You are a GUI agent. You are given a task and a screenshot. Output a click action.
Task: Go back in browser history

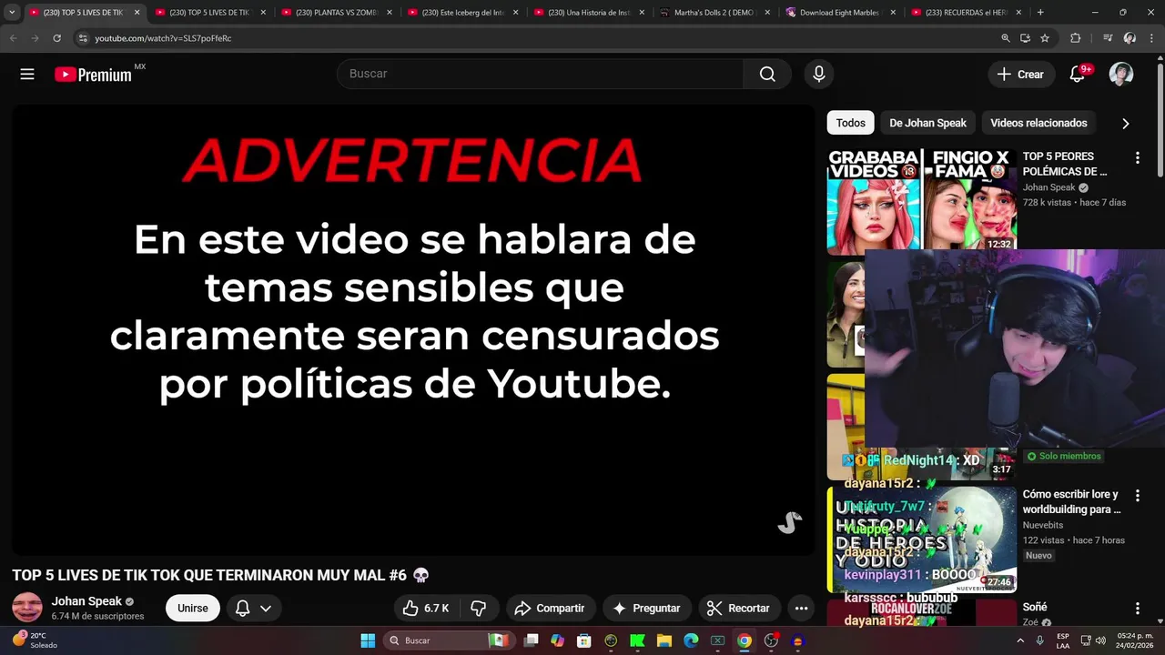coord(14,38)
